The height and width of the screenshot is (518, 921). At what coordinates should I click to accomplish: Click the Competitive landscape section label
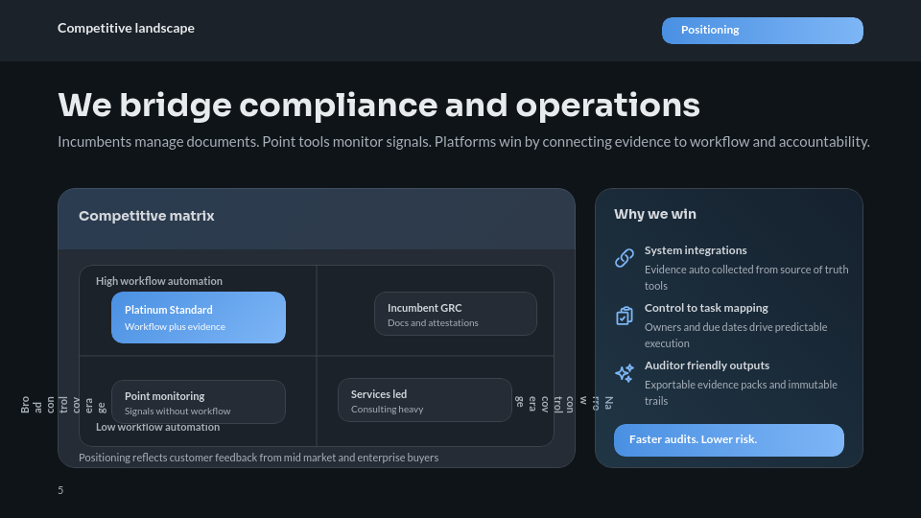[x=126, y=29]
